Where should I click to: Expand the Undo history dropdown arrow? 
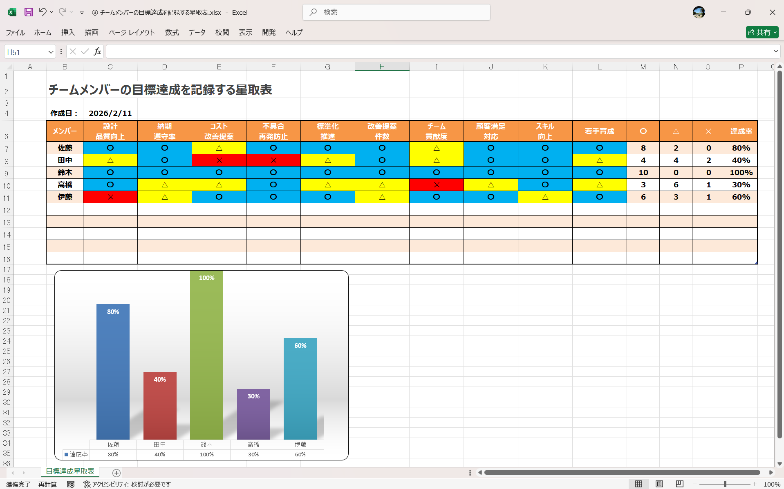click(x=52, y=12)
